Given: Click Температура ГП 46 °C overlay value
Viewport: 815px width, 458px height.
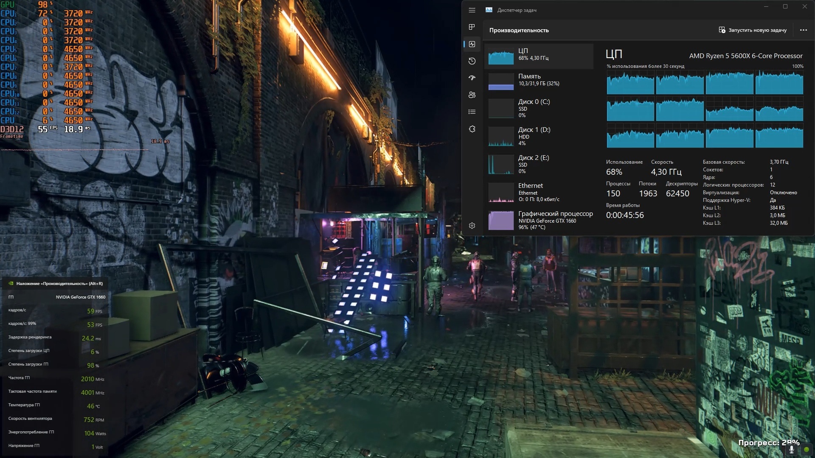Looking at the screenshot, I should click(x=93, y=406).
